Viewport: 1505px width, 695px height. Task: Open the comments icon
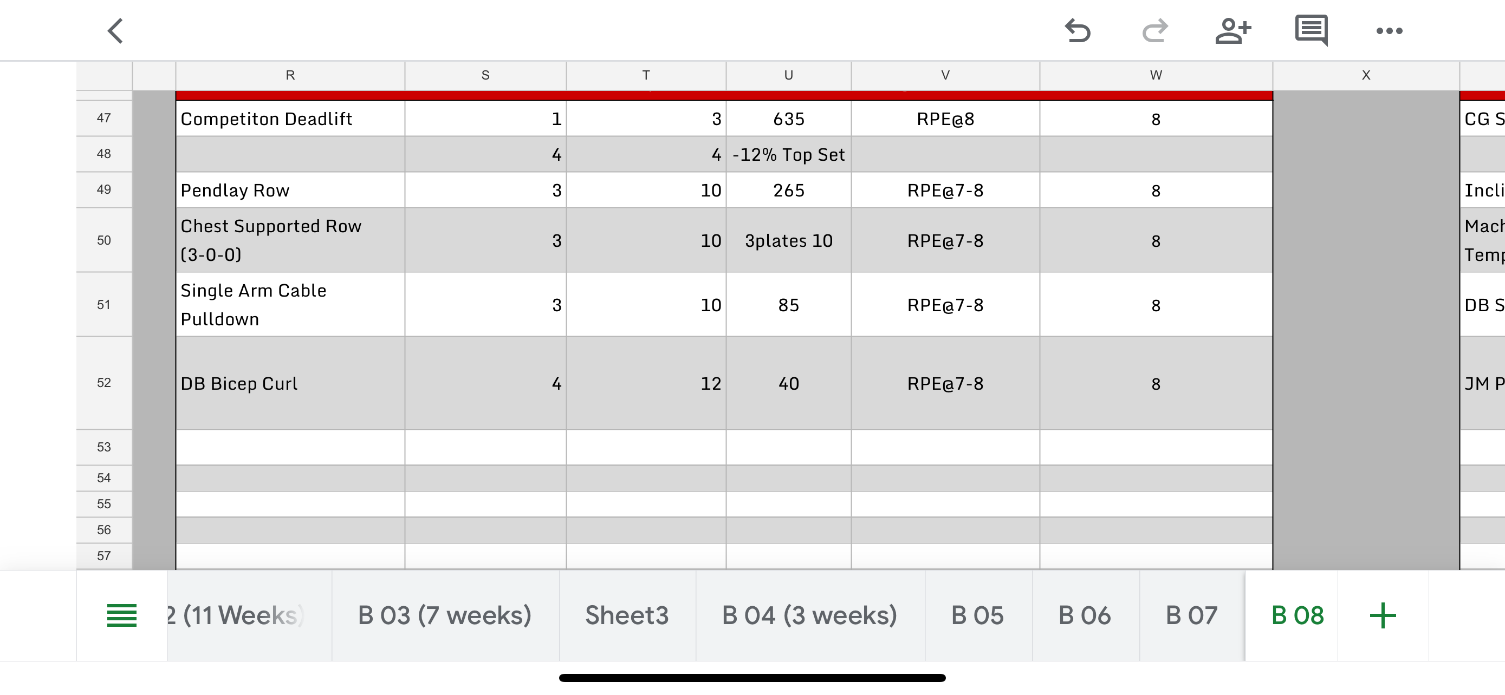tap(1311, 30)
